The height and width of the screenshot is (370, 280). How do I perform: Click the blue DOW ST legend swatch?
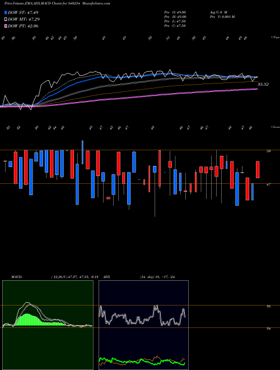[6, 12]
